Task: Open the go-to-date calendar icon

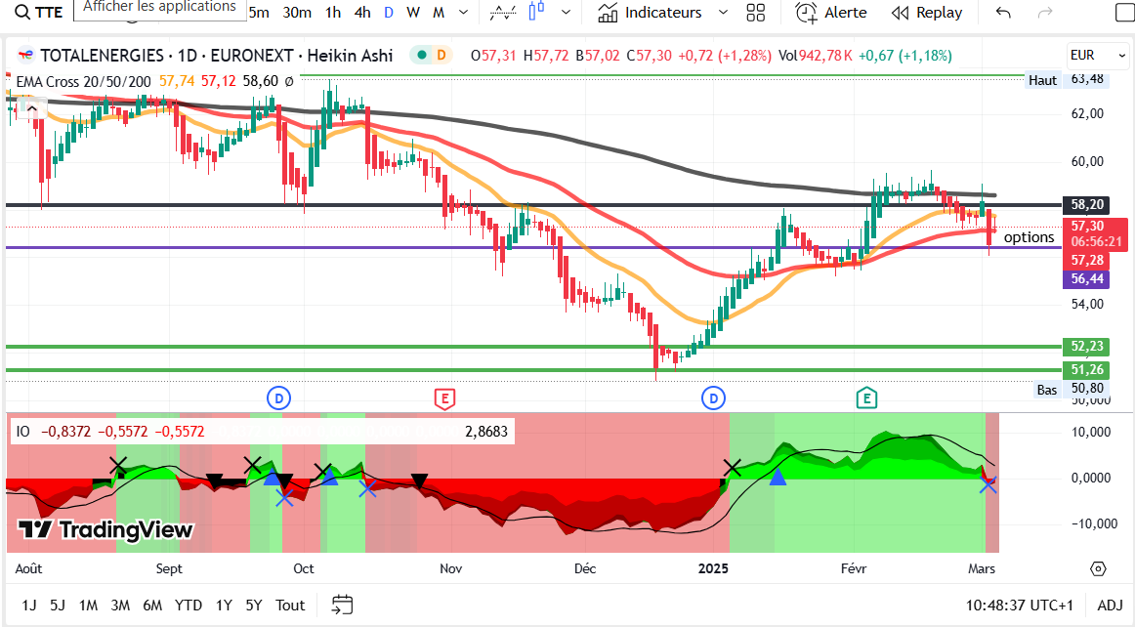Action: click(x=343, y=605)
